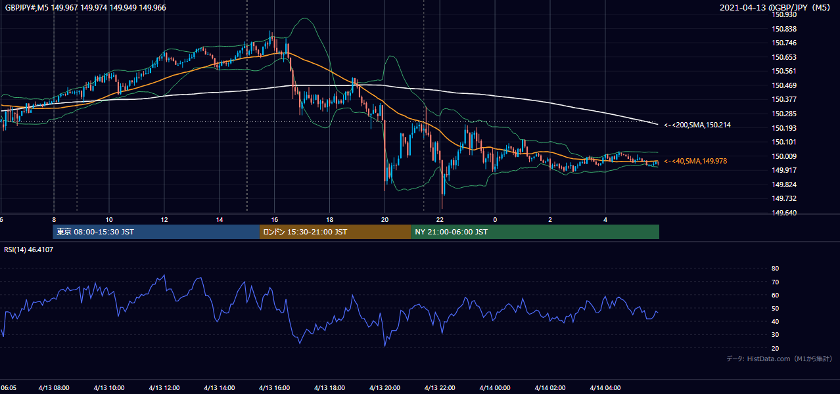840x394 pixels.
Task: Click the Tokyo 08:00-15:30 JST session bar
Action: point(156,232)
